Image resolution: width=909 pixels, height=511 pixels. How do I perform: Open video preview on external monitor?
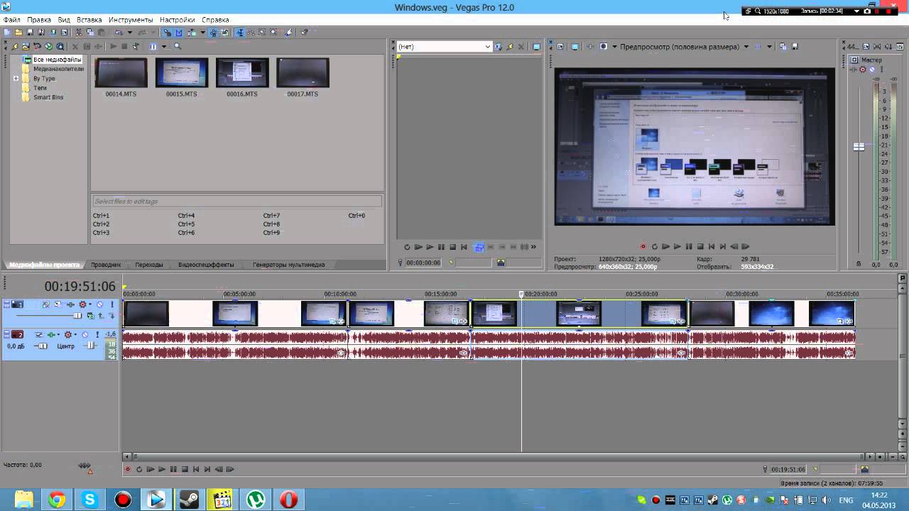click(x=575, y=47)
